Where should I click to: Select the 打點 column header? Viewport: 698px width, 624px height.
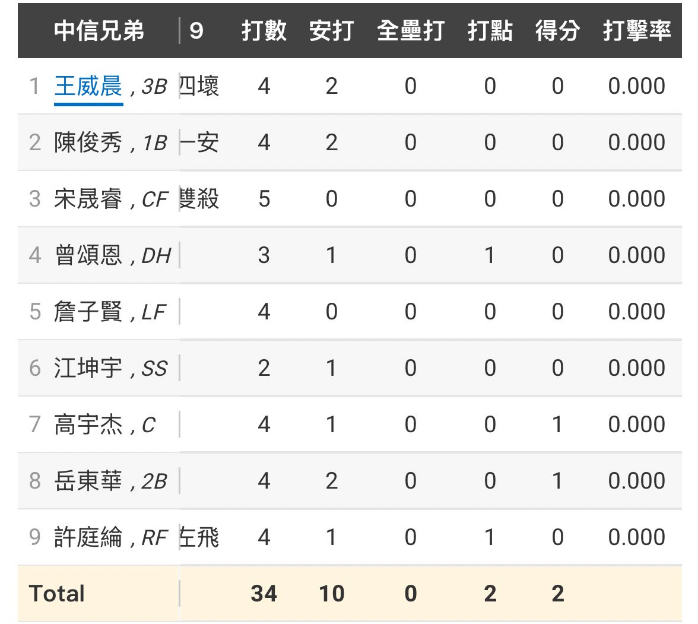click(x=490, y=31)
